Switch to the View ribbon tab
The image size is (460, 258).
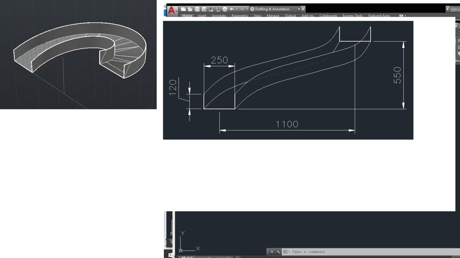pyautogui.click(x=257, y=16)
